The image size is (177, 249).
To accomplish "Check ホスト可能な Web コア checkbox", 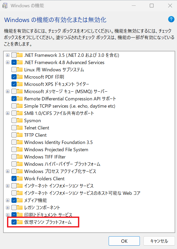I will [x=14, y=193].
